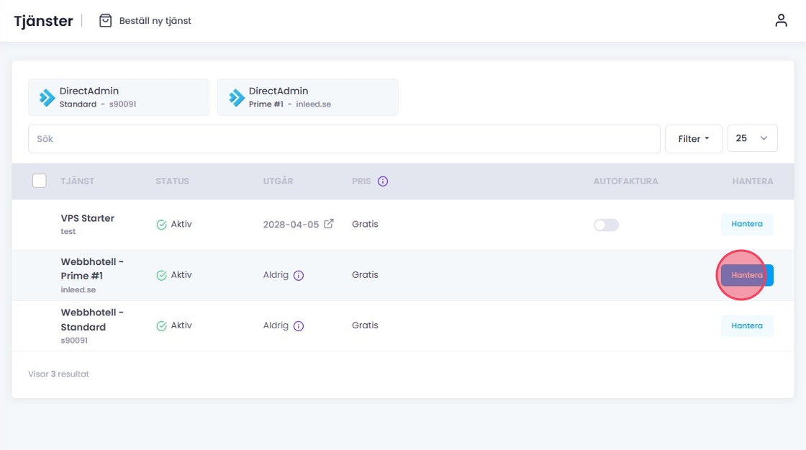Click DirectAdmin logo for Standard s90091
The width and height of the screenshot is (806, 450).
pos(47,98)
